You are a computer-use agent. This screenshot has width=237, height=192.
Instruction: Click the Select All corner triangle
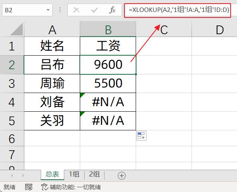(x=17, y=29)
